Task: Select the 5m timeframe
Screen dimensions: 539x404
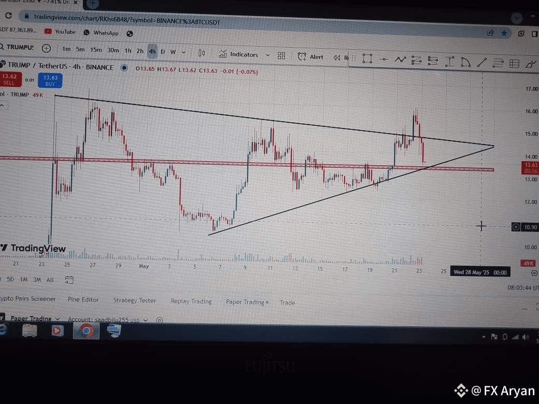Action: 80,50
